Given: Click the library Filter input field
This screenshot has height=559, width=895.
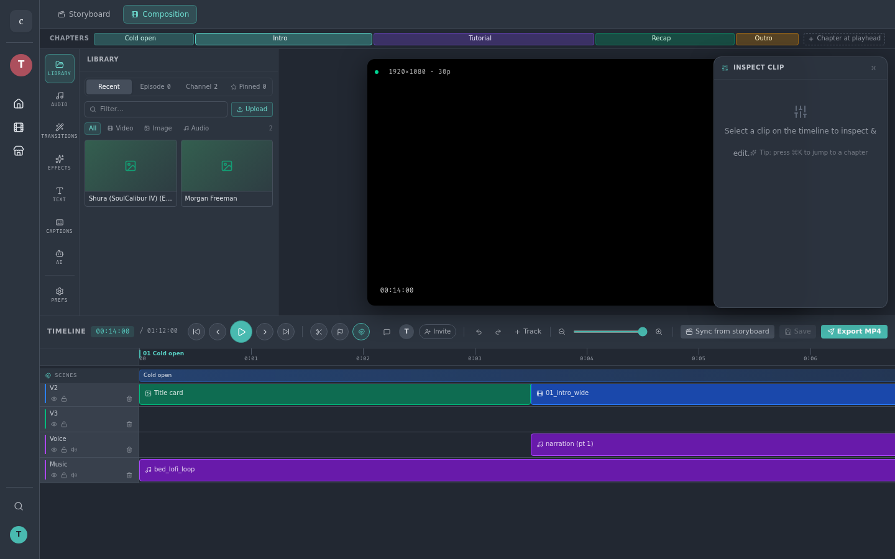Looking at the screenshot, I should click(156, 109).
